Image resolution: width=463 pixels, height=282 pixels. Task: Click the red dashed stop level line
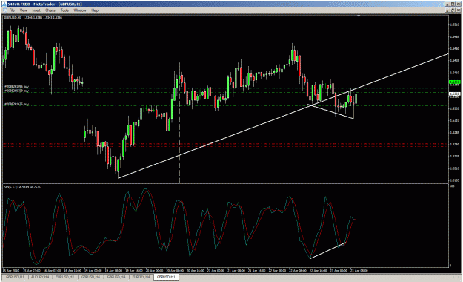[x=226, y=145]
